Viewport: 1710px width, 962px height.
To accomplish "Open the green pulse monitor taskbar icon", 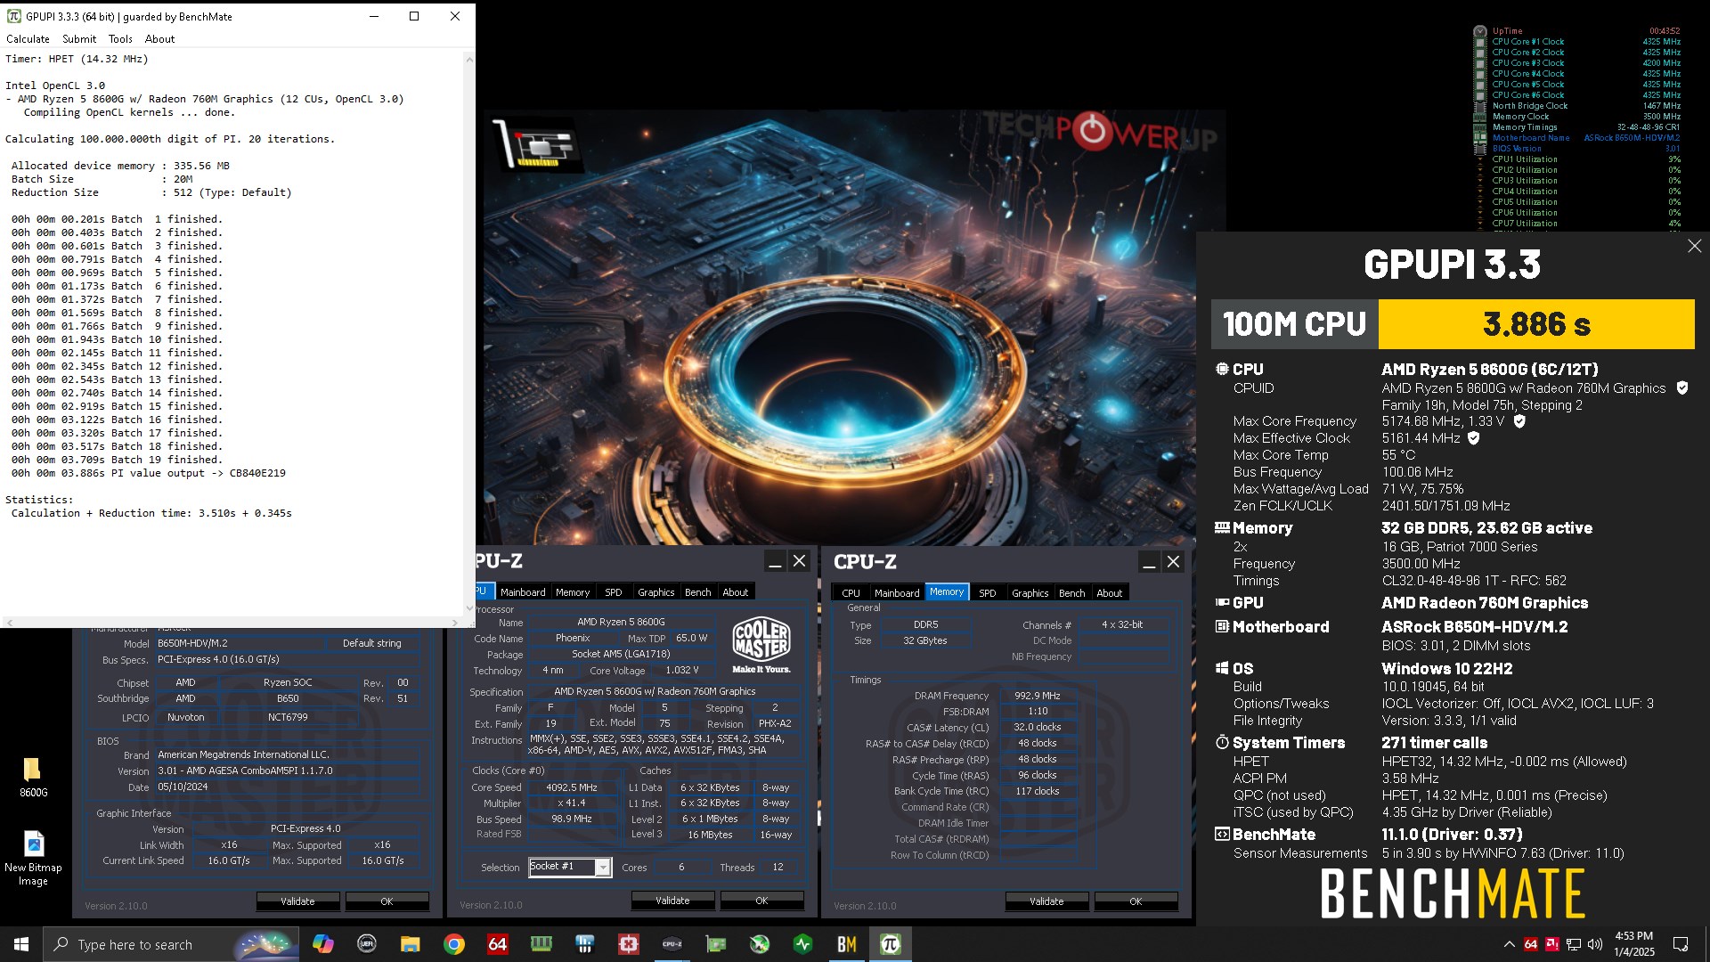I will [x=802, y=944].
